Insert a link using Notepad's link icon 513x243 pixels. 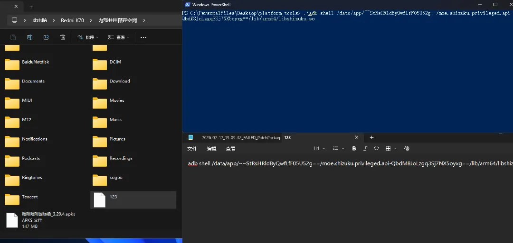(376, 148)
